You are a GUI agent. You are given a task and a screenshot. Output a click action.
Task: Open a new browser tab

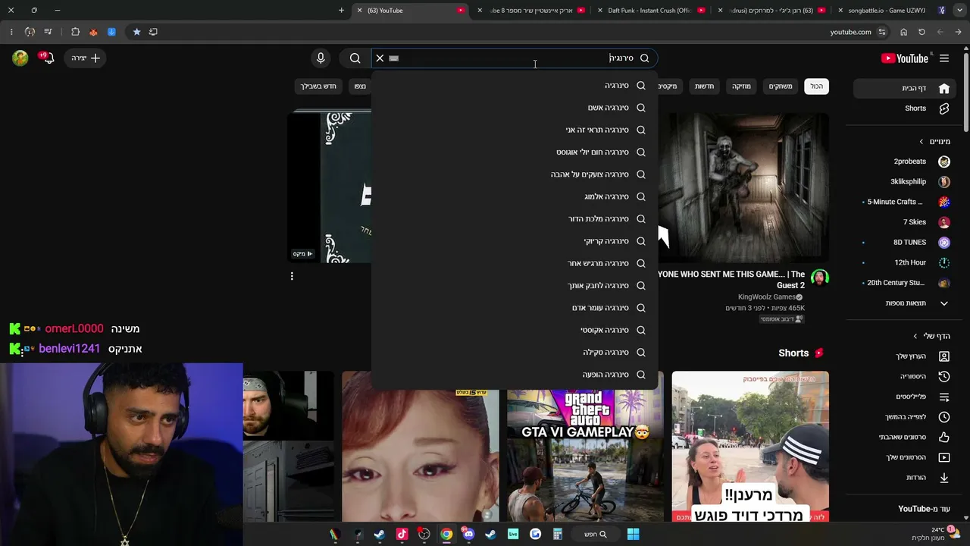pyautogui.click(x=341, y=11)
